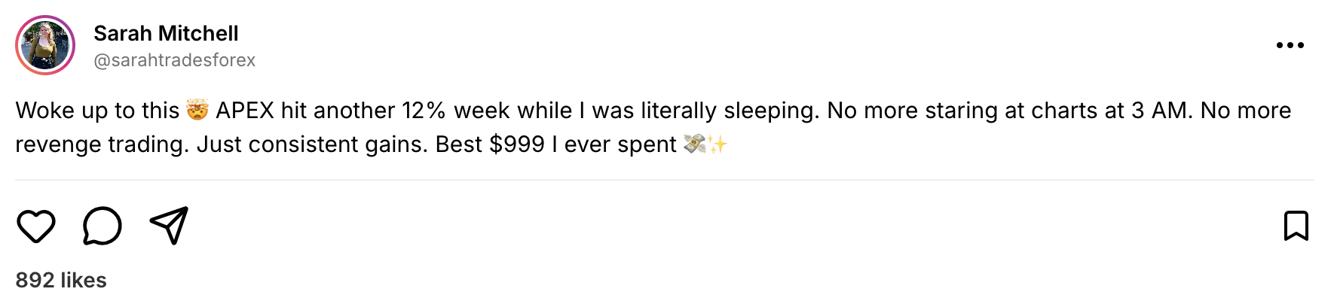Screen dimensions: 1334x307
Task: View Sarah Mitchell's profile picture story
Action: pyautogui.click(x=45, y=45)
